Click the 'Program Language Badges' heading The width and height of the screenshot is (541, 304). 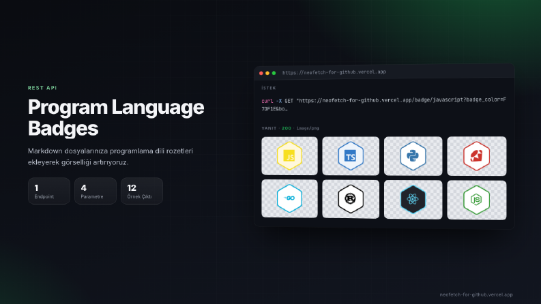click(116, 117)
